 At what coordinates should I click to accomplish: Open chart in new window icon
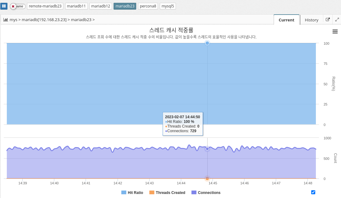[x=328, y=20]
